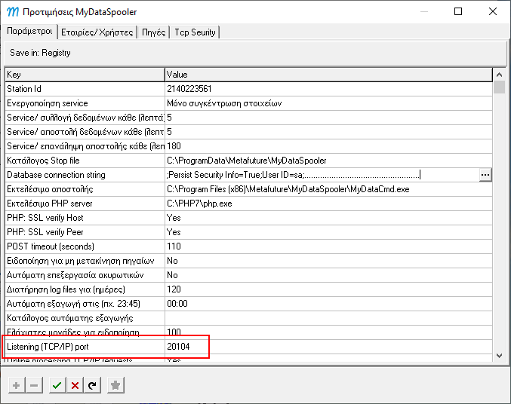Switch to the Tcp Seurity tab

pos(195,32)
